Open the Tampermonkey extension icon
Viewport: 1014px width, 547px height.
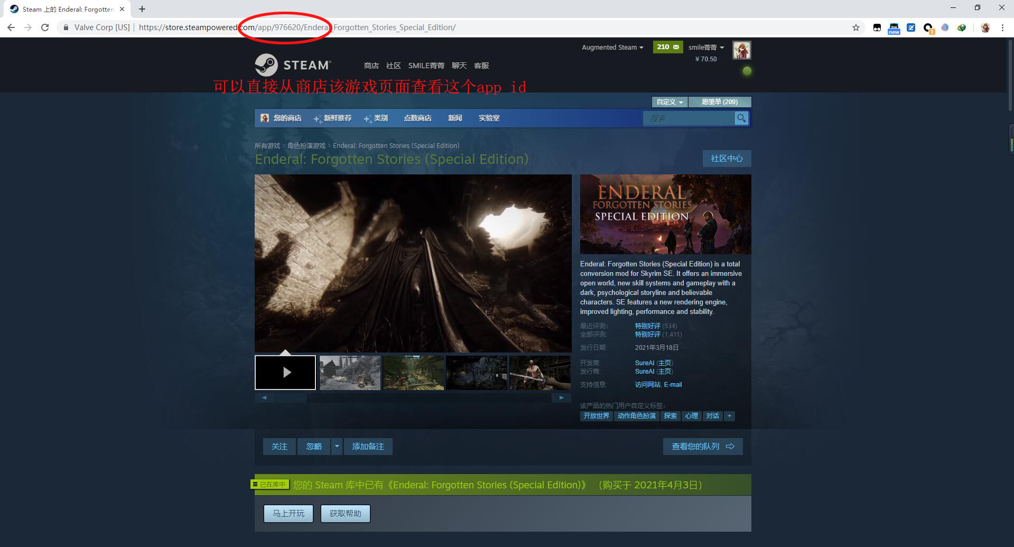coord(877,27)
